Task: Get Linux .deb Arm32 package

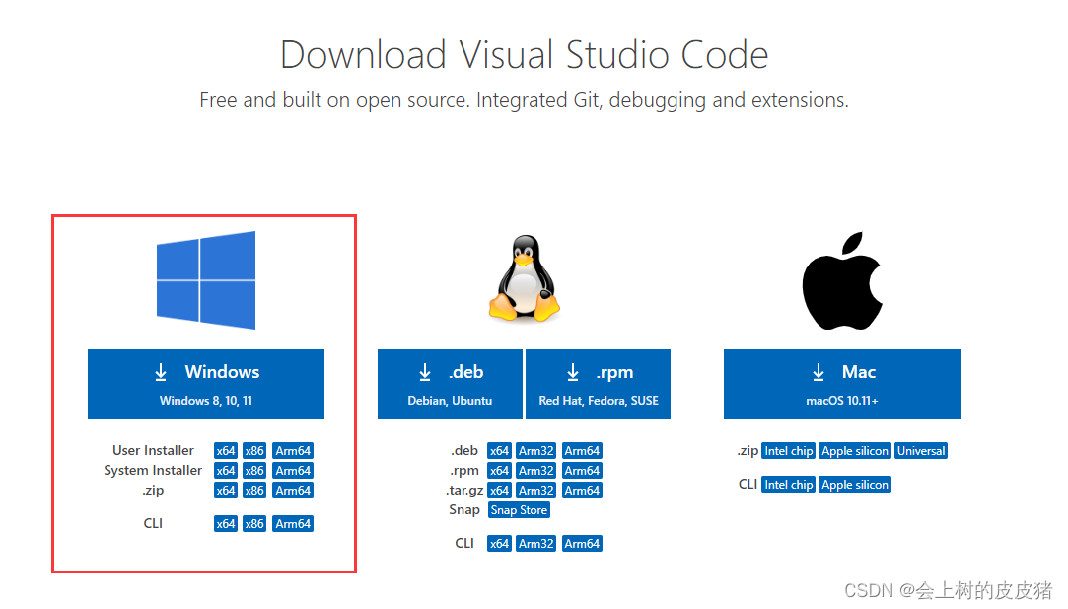Action: pyautogui.click(x=536, y=451)
